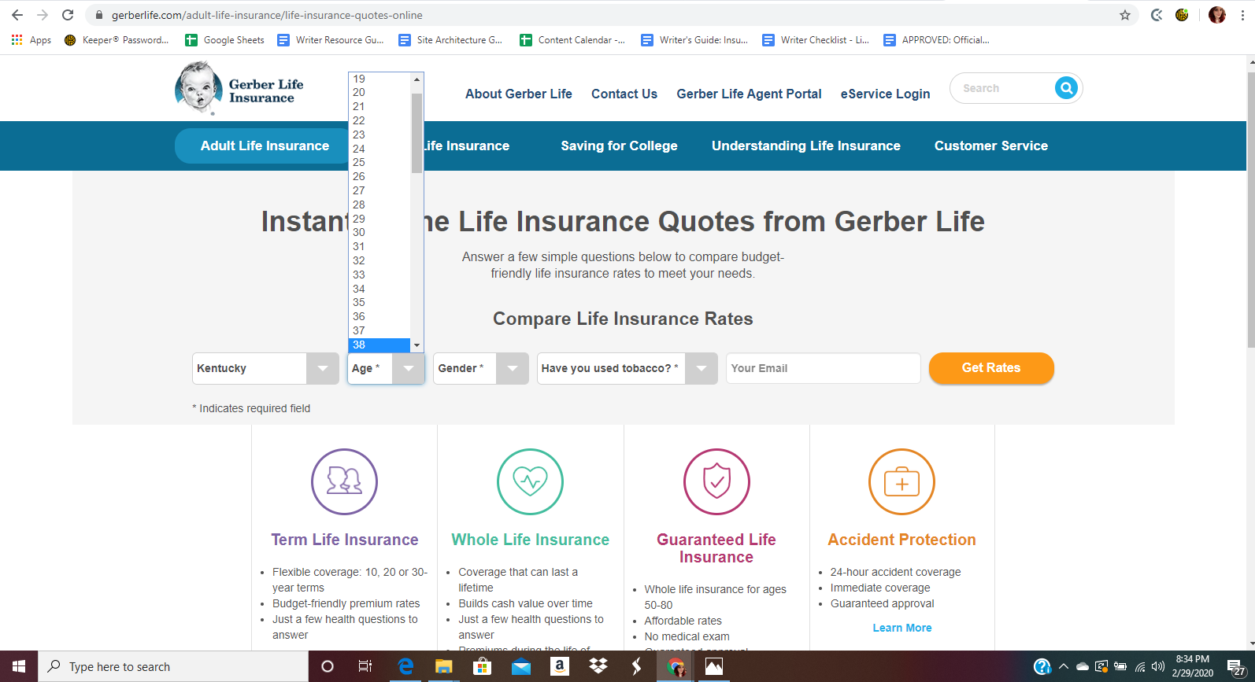The width and height of the screenshot is (1255, 682).
Task: Open the Kentucky state dropdown
Action: (x=265, y=368)
